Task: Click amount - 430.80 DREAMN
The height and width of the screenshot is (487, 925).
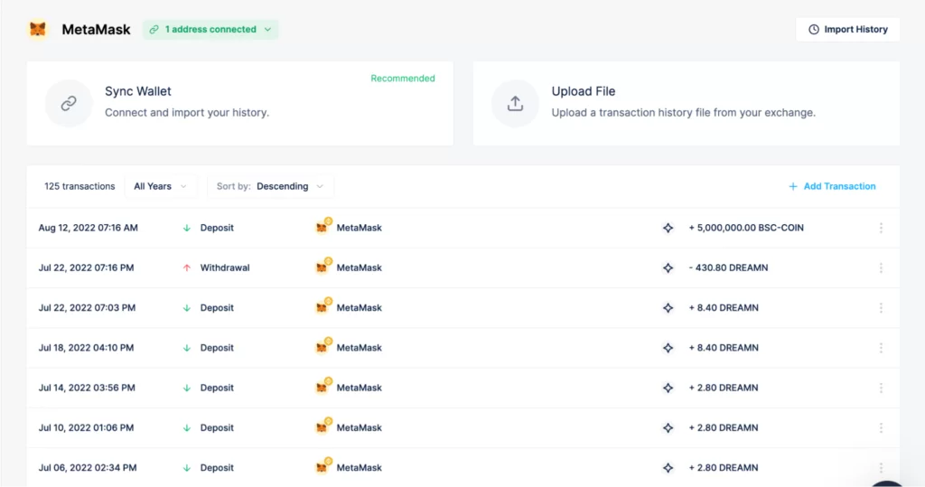Action: click(x=728, y=268)
